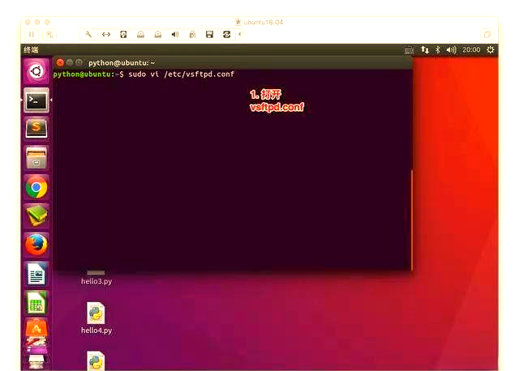Click the floppy disk icon in the VMware toolbar
The image size is (519, 371).
(x=209, y=34)
